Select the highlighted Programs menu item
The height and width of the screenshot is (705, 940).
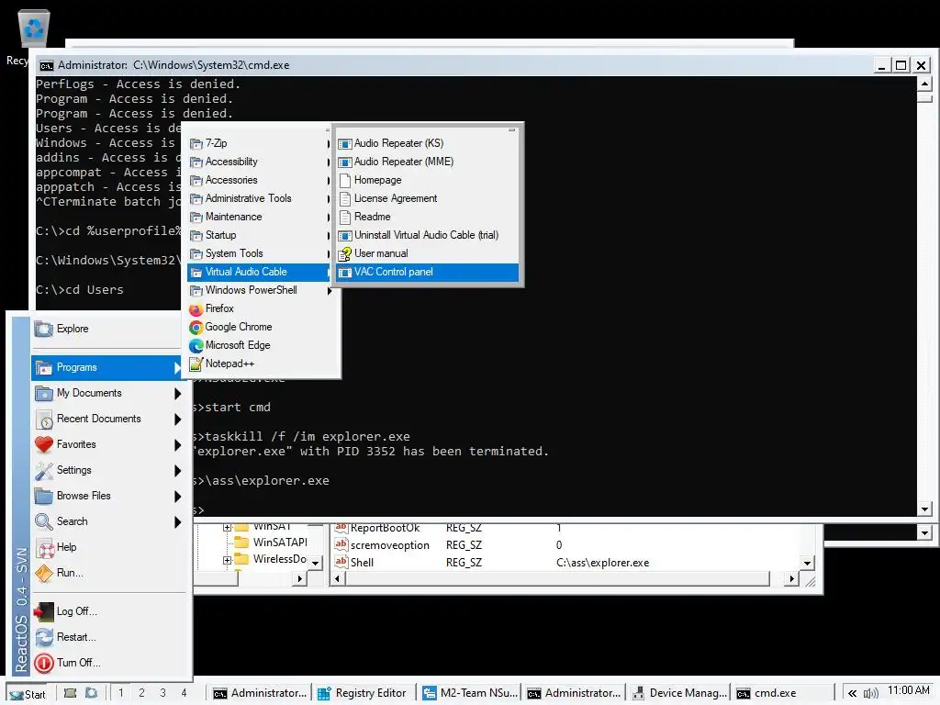click(108, 367)
